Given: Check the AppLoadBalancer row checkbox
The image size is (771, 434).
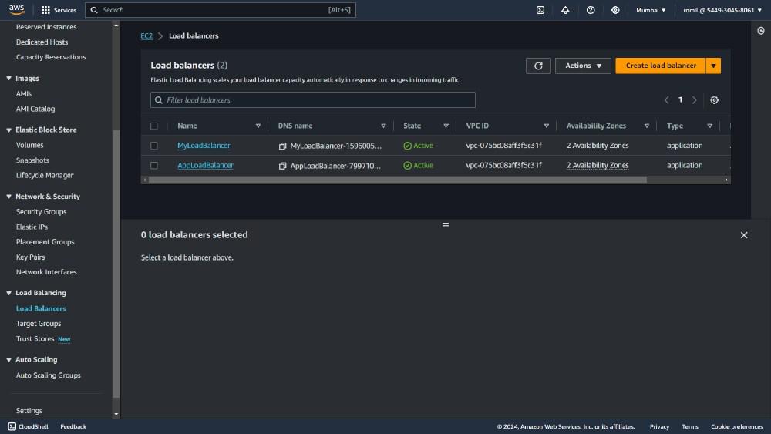Looking at the screenshot, I should pos(154,165).
